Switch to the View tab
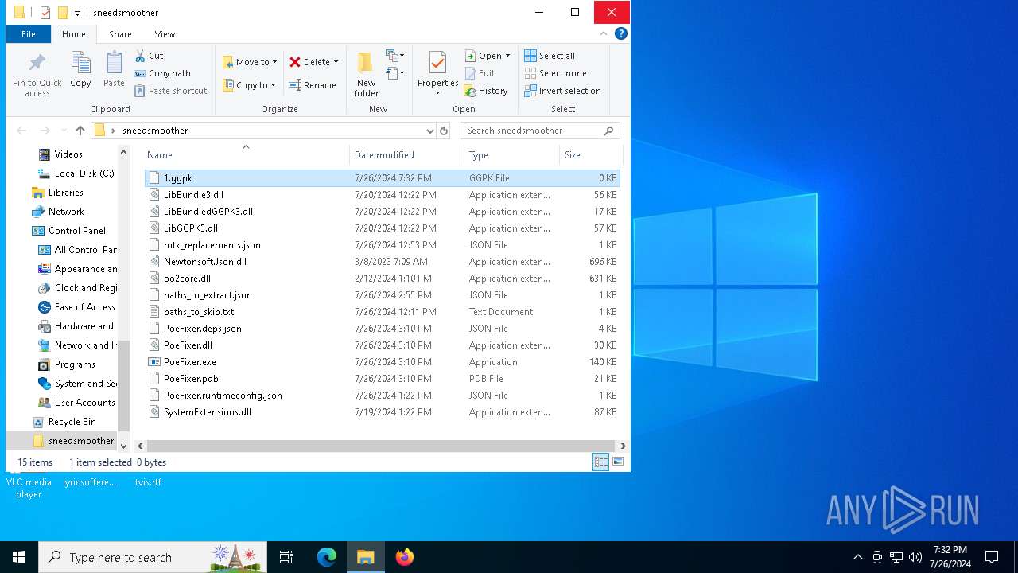Viewport: 1018px width, 573px height. click(x=165, y=34)
